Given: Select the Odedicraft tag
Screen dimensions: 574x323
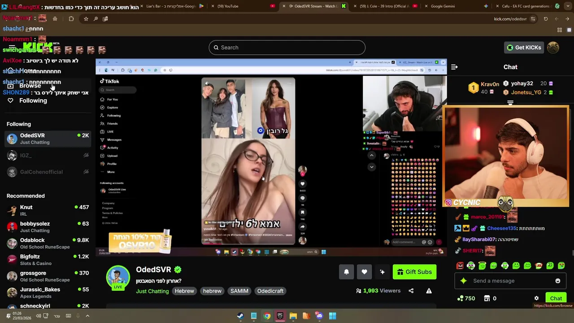Looking at the screenshot, I should [270, 291].
